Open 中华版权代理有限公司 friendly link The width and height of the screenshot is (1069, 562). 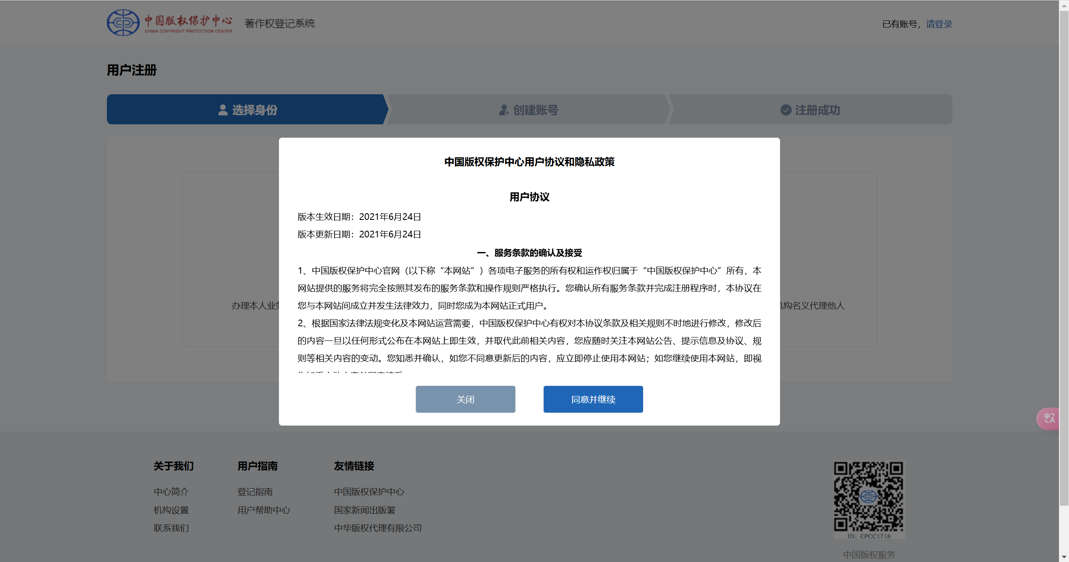click(x=378, y=528)
